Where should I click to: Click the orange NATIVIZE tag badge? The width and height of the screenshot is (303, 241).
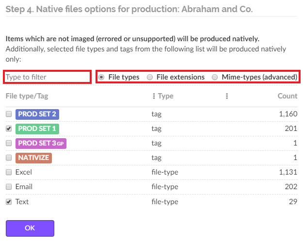tap(33, 158)
